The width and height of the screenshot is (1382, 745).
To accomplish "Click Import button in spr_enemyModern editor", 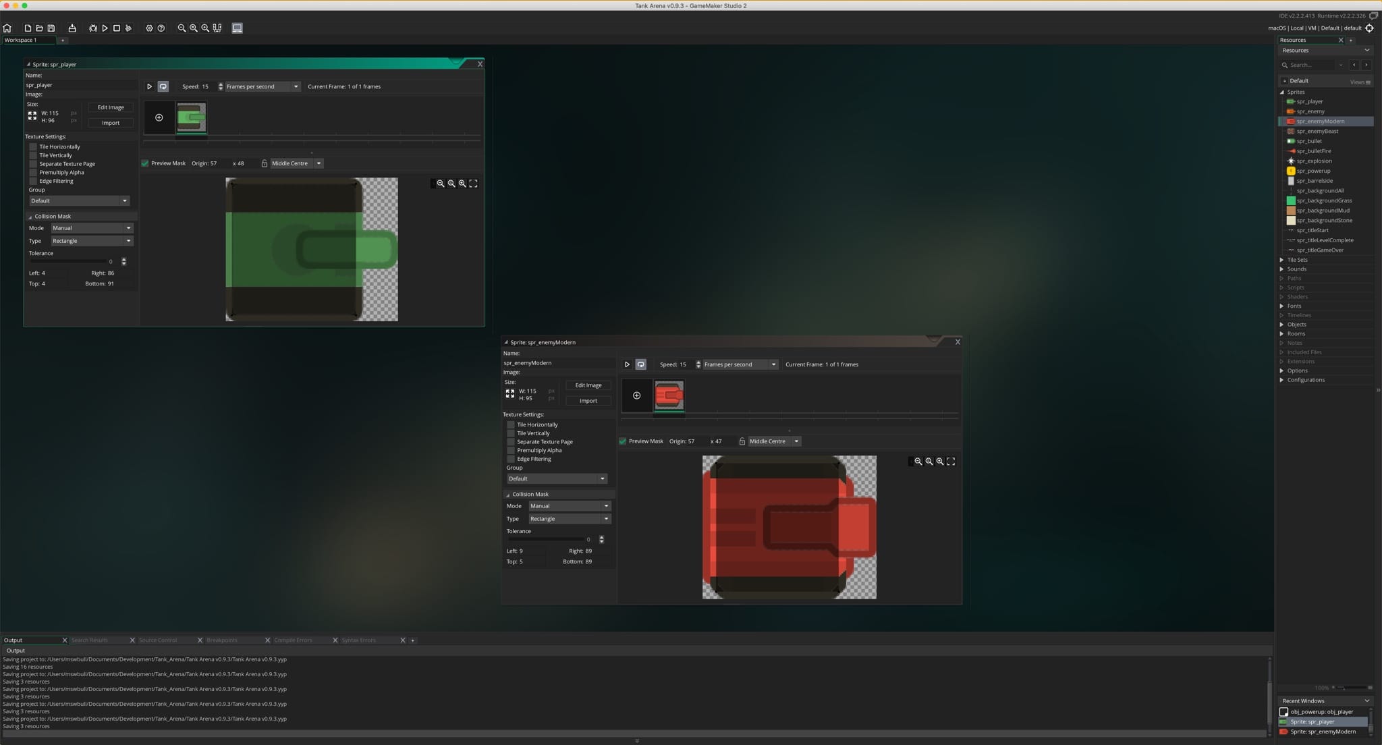I will coord(588,401).
